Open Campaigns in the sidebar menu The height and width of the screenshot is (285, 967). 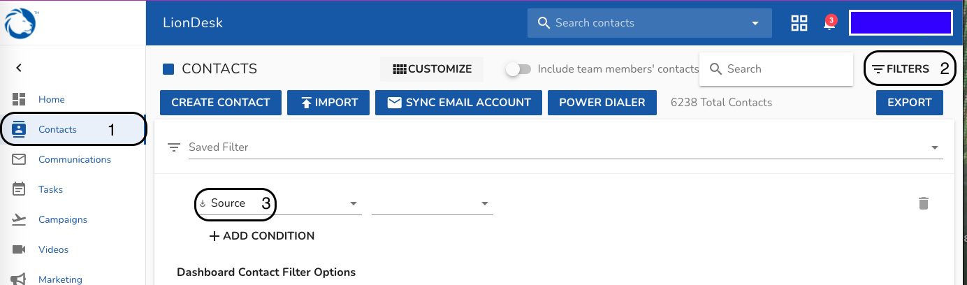click(x=62, y=219)
